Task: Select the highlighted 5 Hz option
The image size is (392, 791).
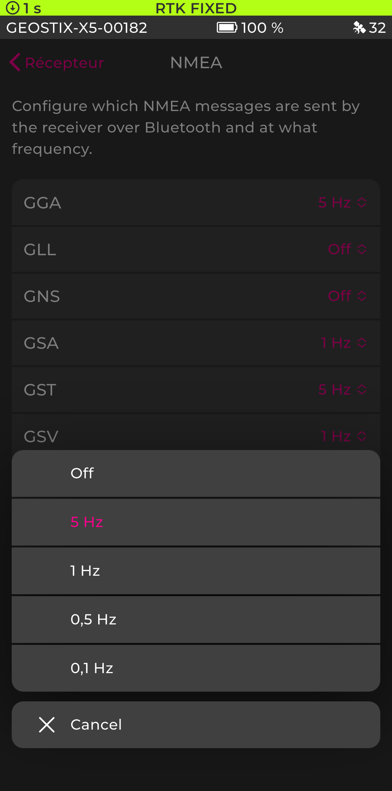Action: [196, 522]
